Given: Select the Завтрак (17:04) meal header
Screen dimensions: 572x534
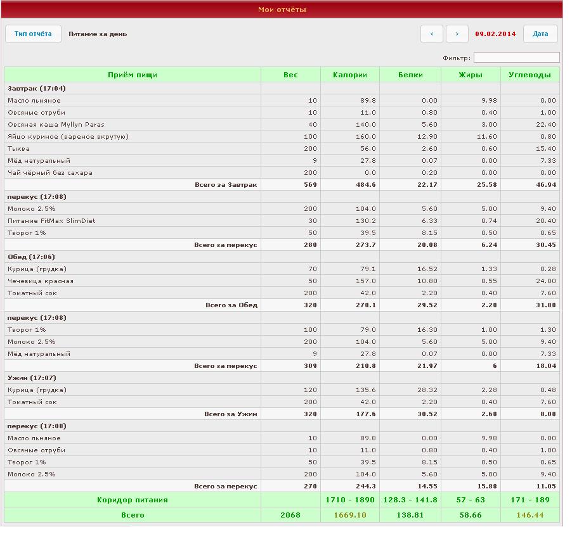Looking at the screenshot, I should click(37, 88).
